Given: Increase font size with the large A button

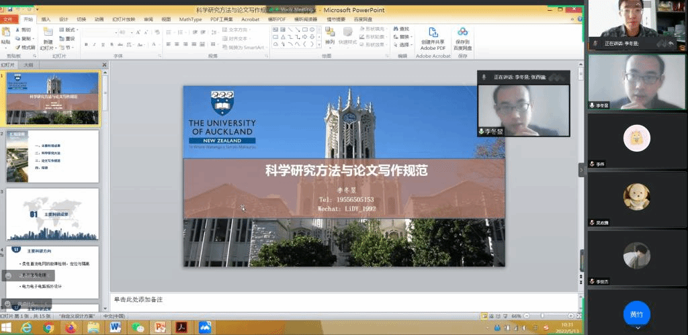Looking at the screenshot, I should (138, 32).
